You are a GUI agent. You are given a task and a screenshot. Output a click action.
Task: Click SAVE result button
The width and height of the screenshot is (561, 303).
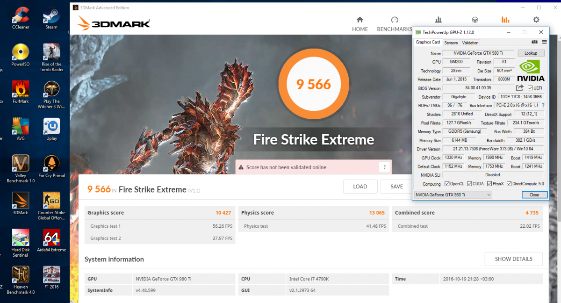(396, 187)
